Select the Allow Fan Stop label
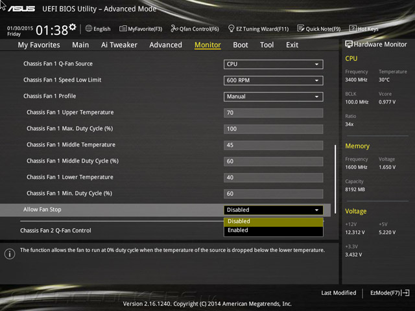Viewport: 415px width, 311px height. coord(42,209)
